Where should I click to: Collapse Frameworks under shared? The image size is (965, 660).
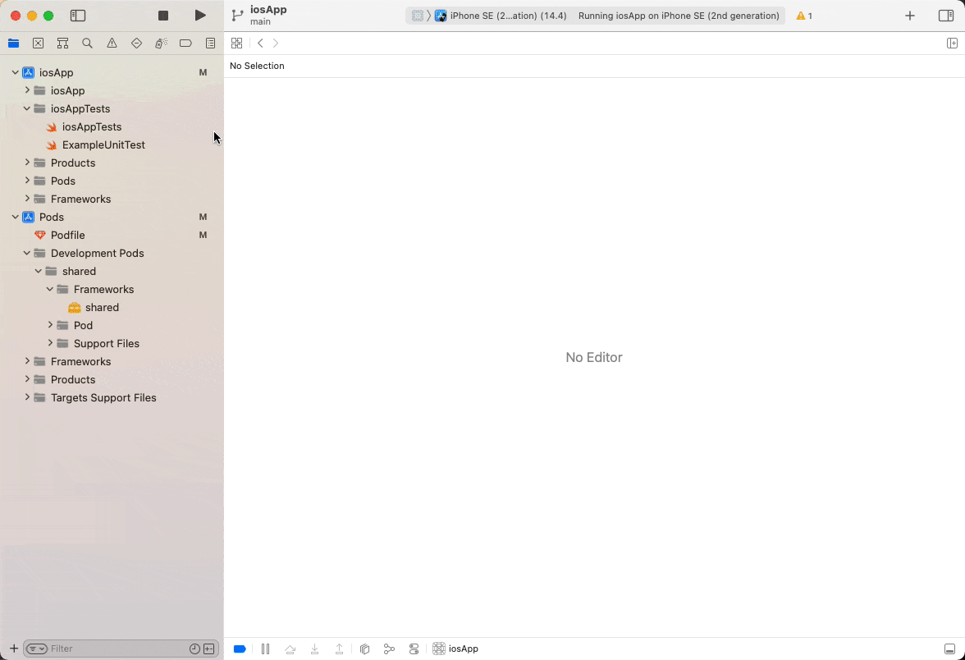coord(50,289)
